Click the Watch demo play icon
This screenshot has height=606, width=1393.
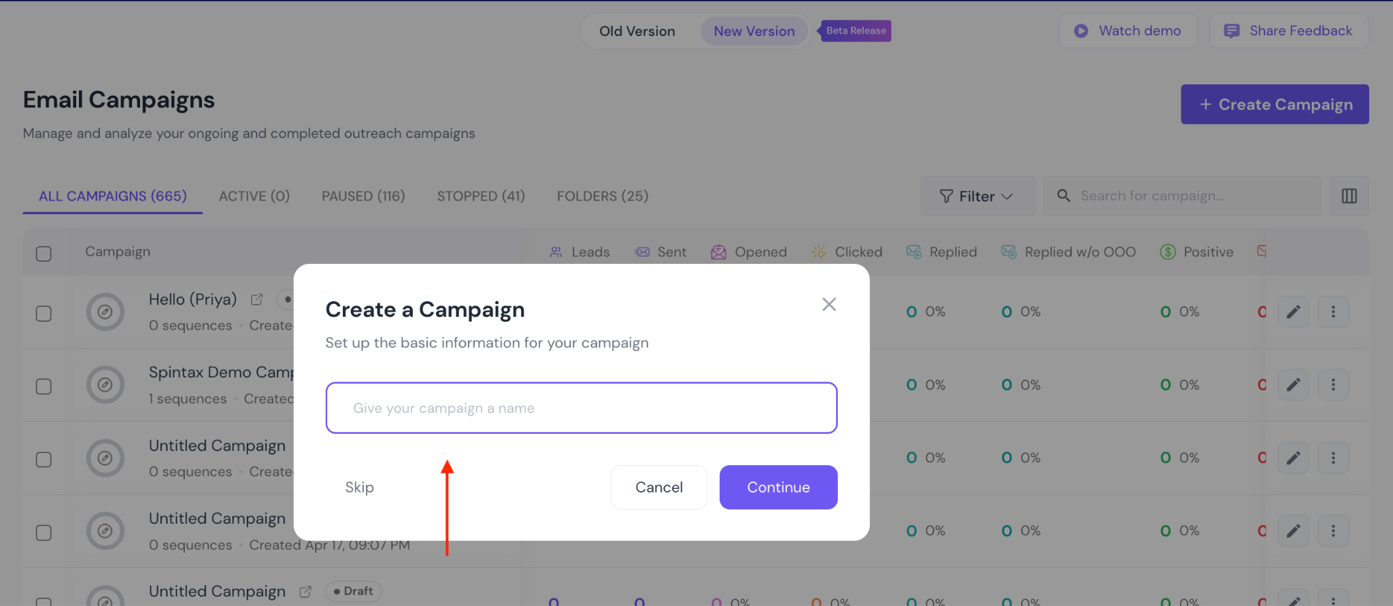(x=1081, y=31)
